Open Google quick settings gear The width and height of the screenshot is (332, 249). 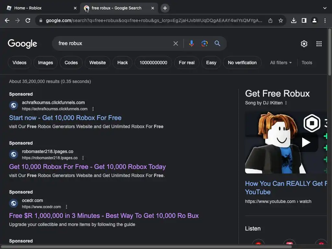pos(304,44)
